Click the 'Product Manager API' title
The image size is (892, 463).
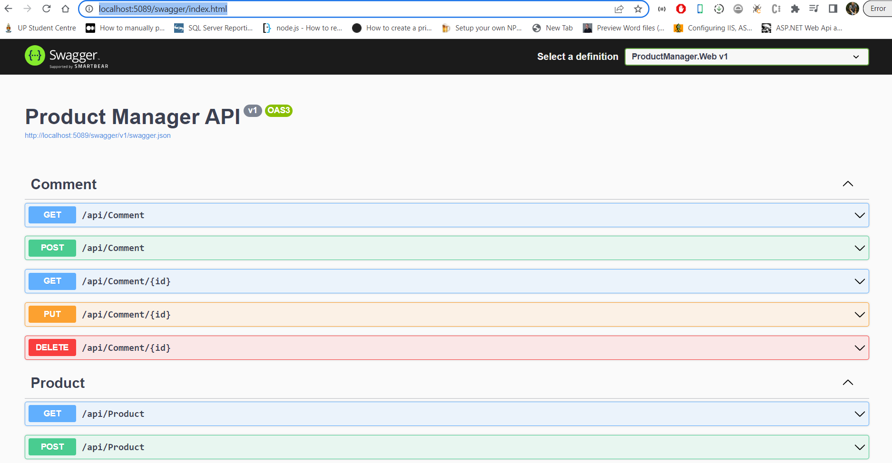click(x=133, y=117)
